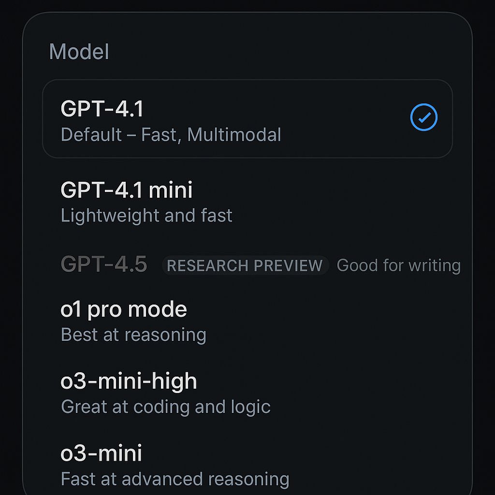Image resolution: width=495 pixels, height=495 pixels.
Task: Click the blue checkmark icon beside GPT-4.1
Action: 424,116
